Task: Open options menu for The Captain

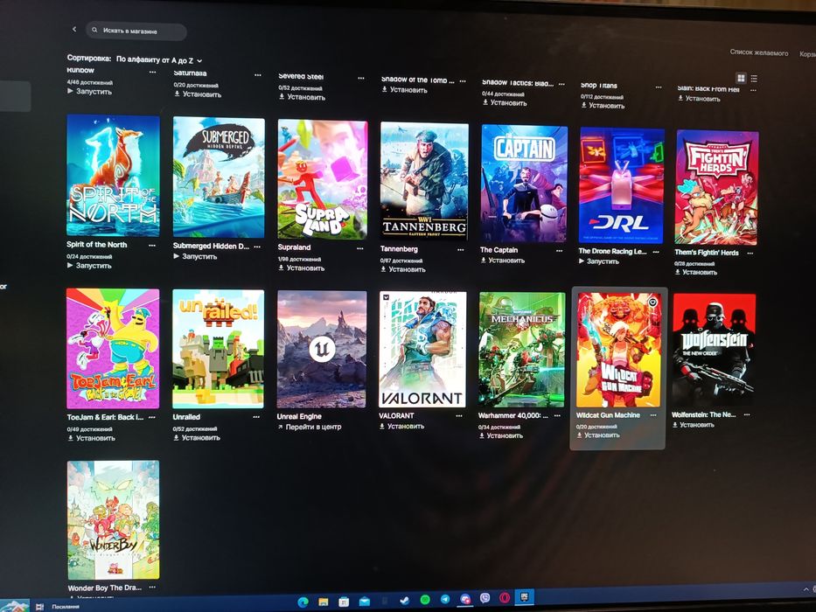Action: pos(560,251)
